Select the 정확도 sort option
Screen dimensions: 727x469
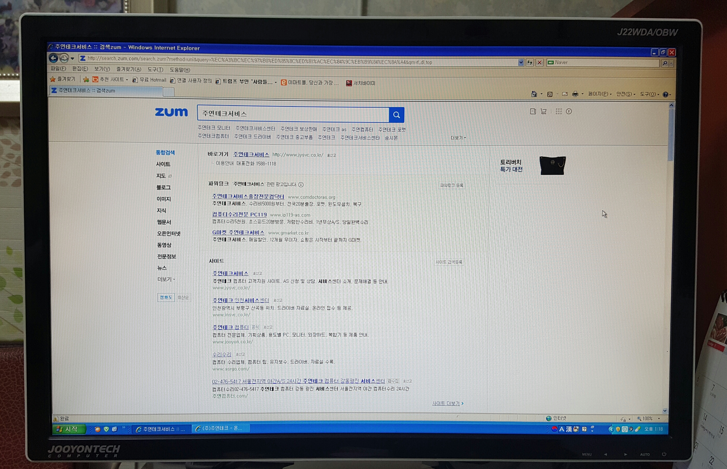(x=166, y=297)
